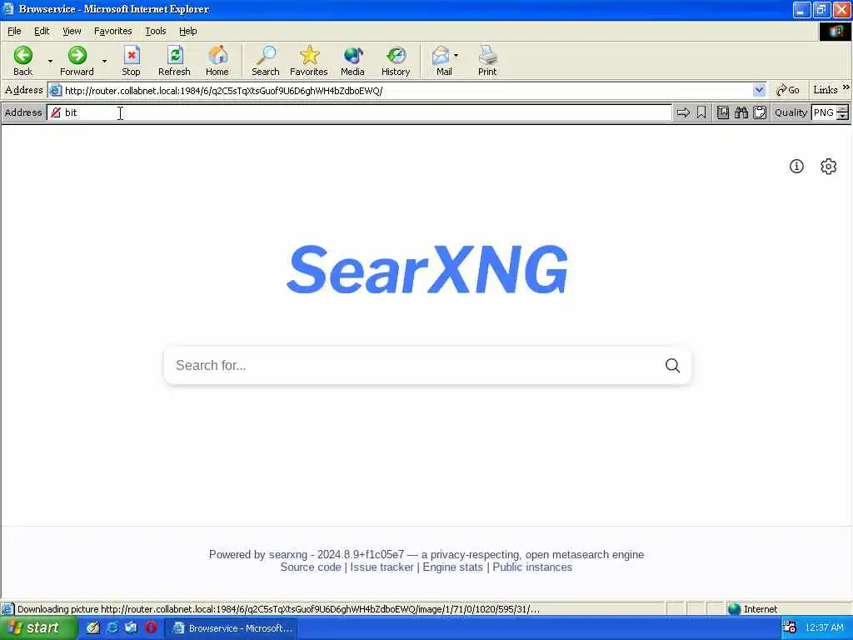The height and width of the screenshot is (640, 853).
Task: Open the IE Search pane icon
Action: point(266,56)
